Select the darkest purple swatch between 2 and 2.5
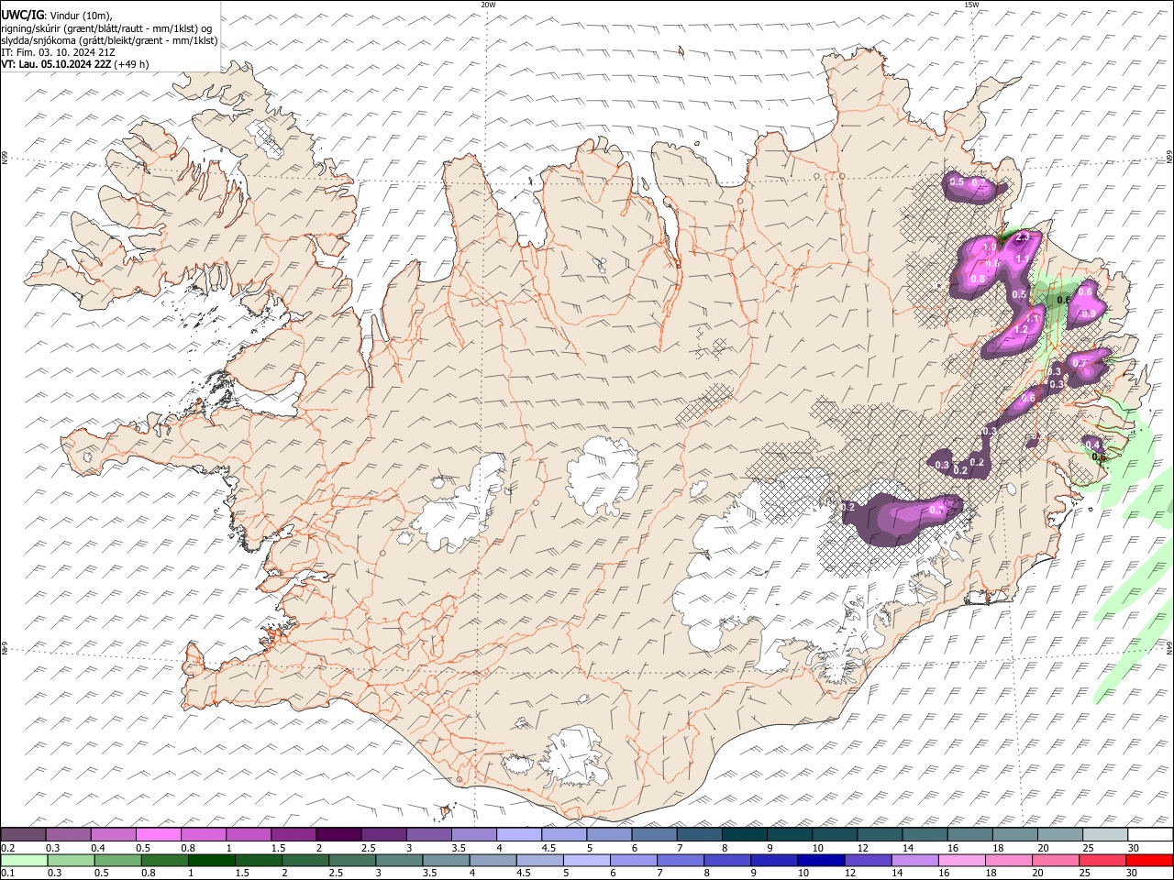The width and height of the screenshot is (1174, 880). (x=338, y=835)
